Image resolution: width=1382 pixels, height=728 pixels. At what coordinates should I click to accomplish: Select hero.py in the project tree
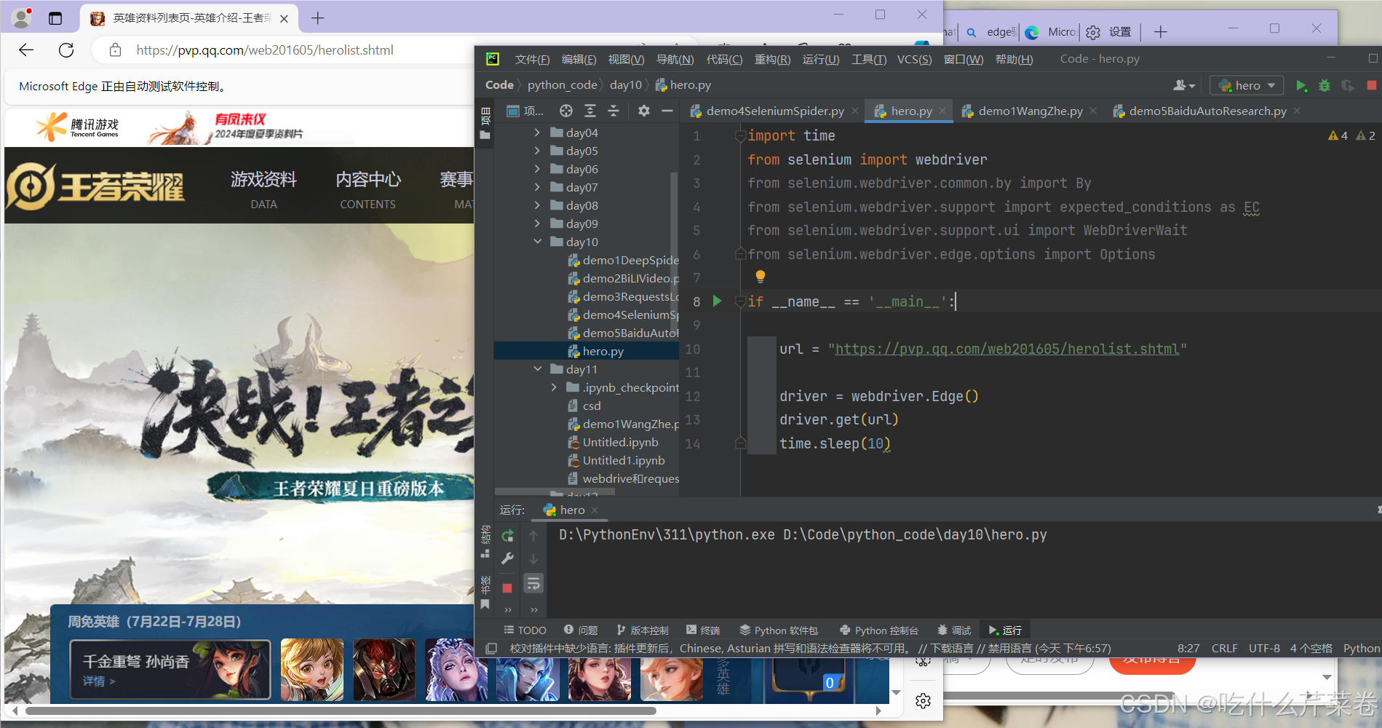point(603,351)
